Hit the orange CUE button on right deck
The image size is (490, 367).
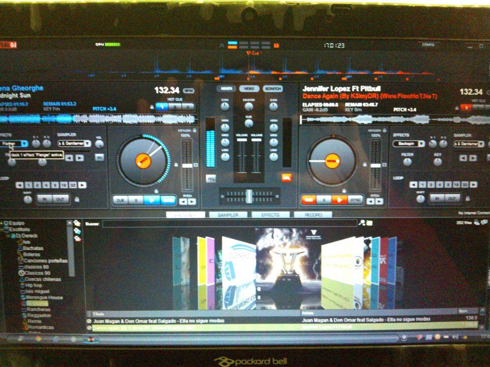click(x=309, y=200)
